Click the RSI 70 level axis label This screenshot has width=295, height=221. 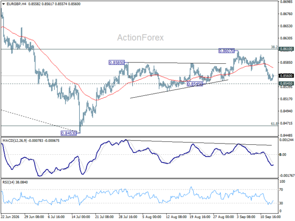click(281, 190)
